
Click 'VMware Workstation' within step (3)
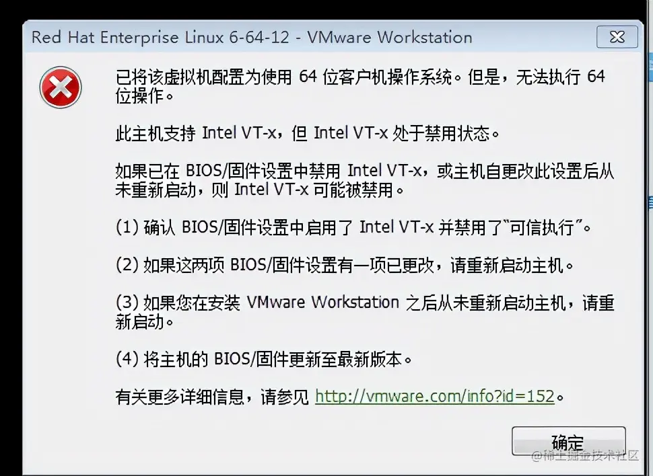click(322, 303)
